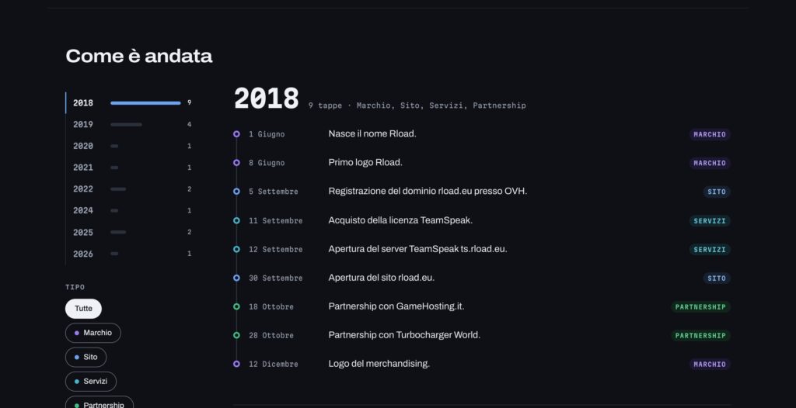
Task: Click the SITO tag on 30 Settembre row
Action: [x=717, y=278]
